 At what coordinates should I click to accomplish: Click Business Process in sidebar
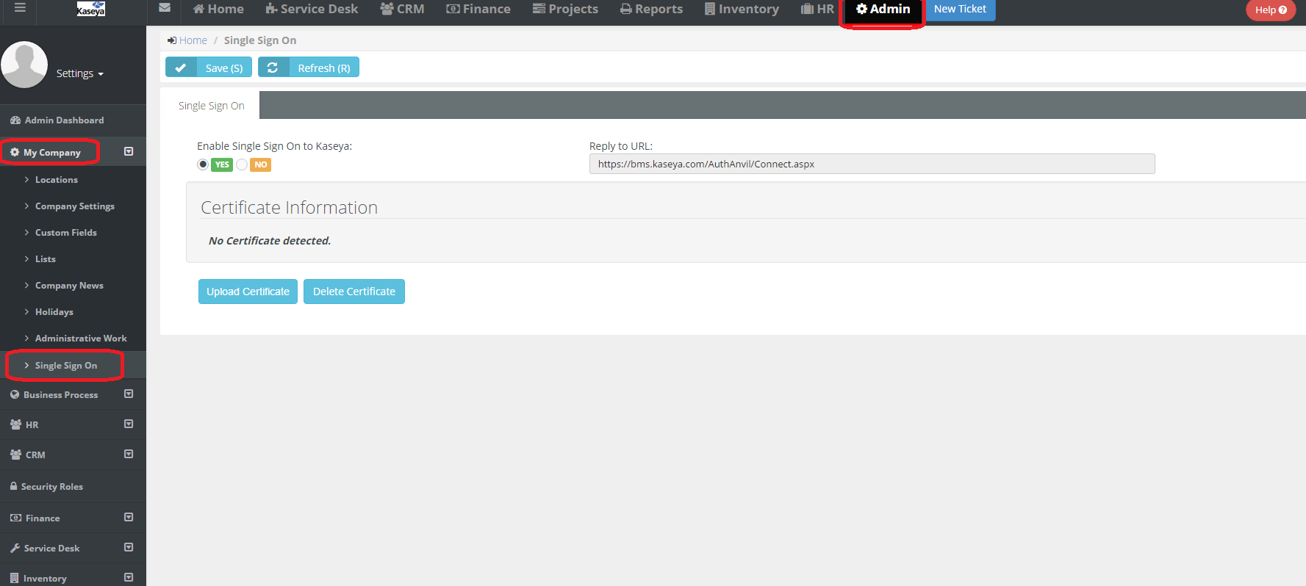point(60,395)
